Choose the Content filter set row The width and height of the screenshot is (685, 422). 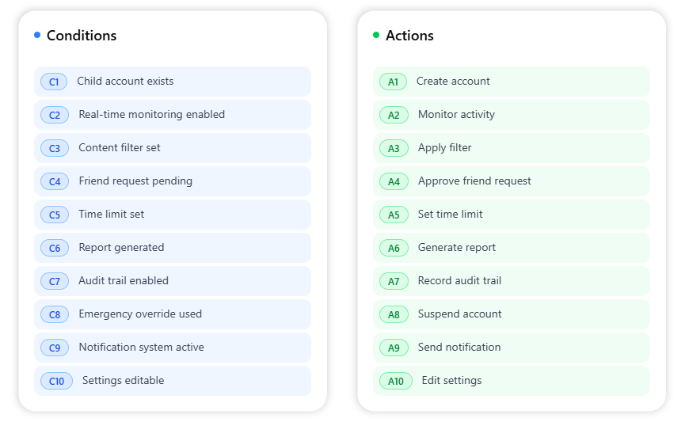click(x=120, y=148)
